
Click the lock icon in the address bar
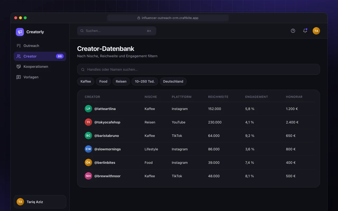coord(139,18)
